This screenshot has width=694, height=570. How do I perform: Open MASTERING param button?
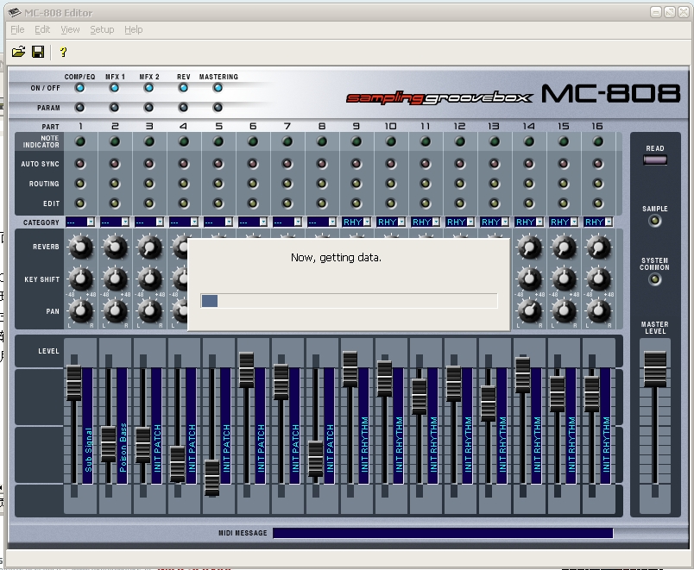[218, 108]
